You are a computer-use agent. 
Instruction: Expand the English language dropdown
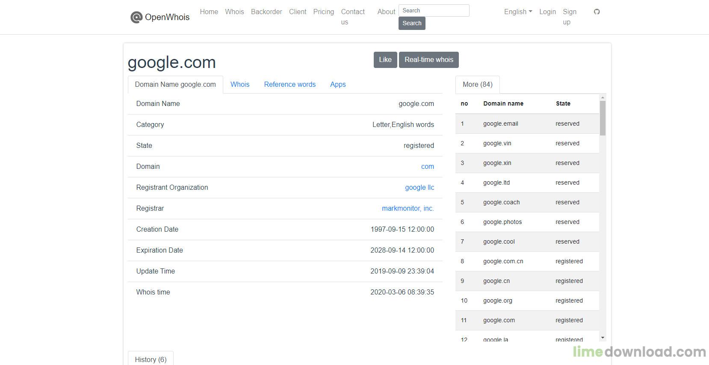point(518,12)
